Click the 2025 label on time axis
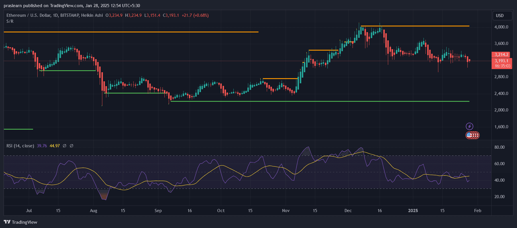Screen dimensions: 517x228 click(413, 211)
